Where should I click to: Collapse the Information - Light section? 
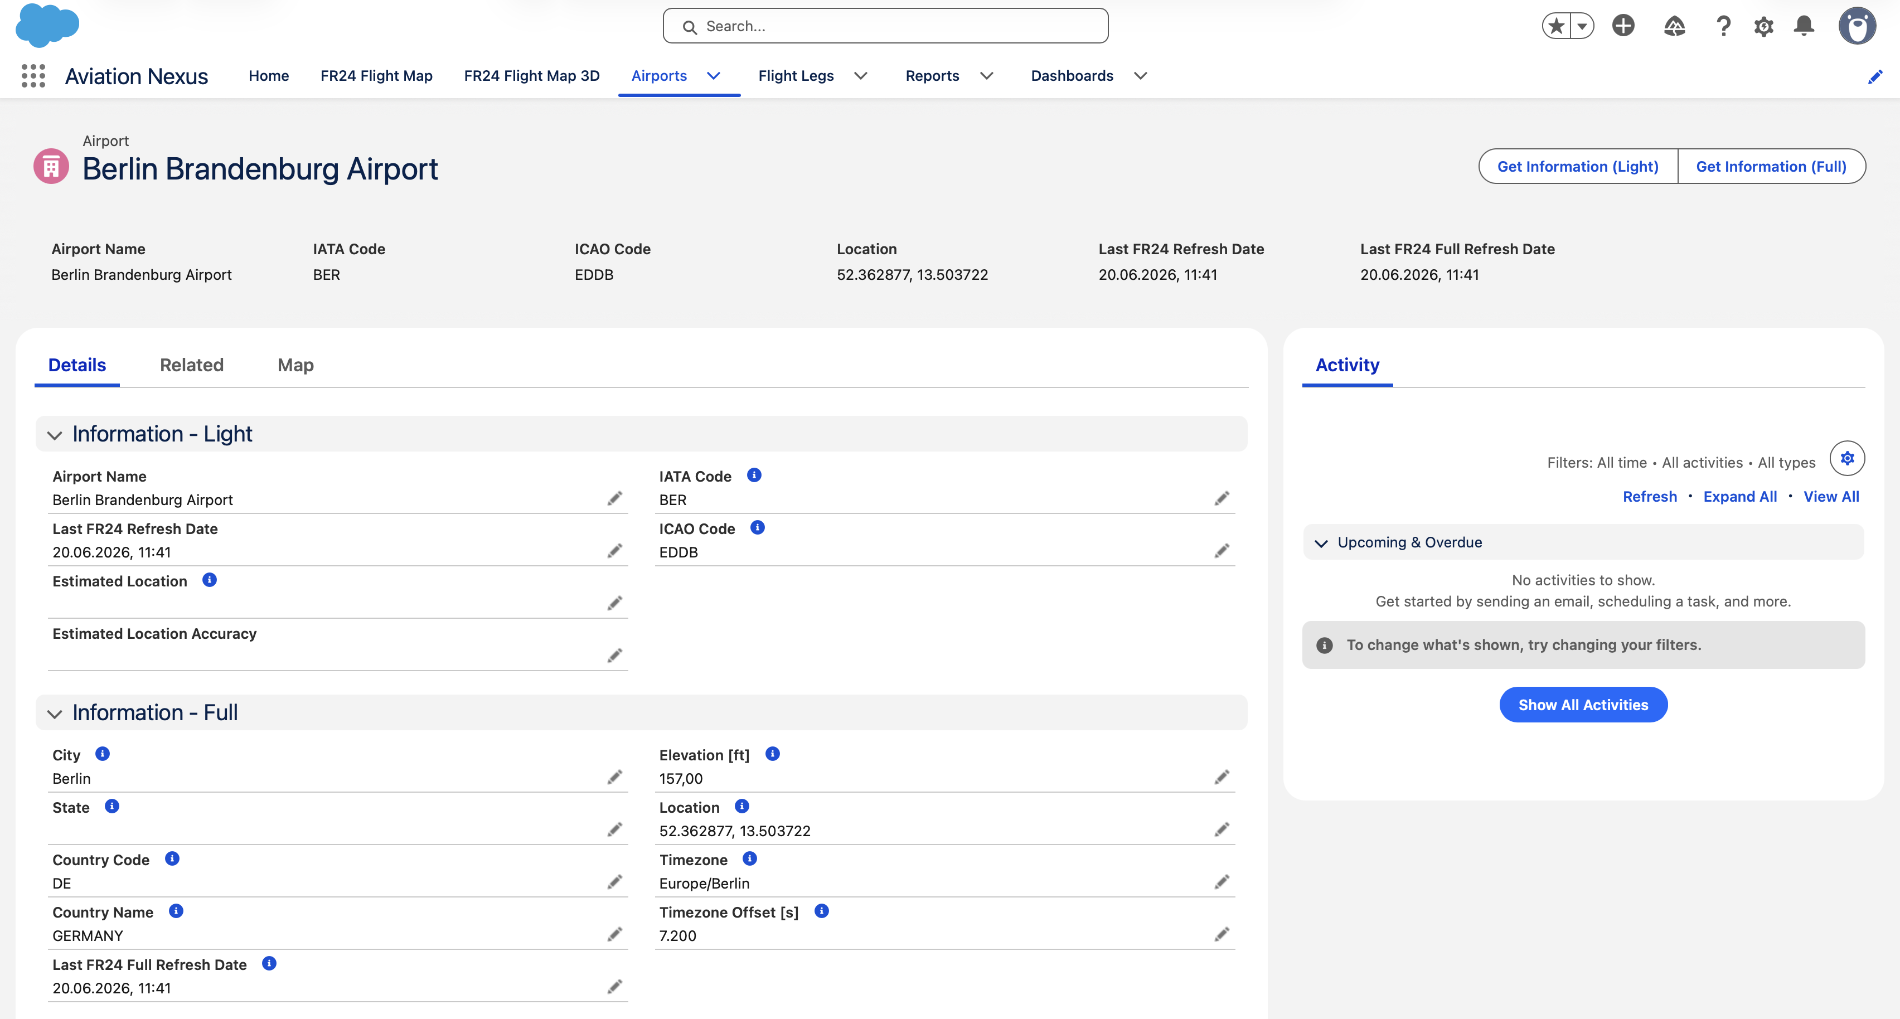[55, 435]
